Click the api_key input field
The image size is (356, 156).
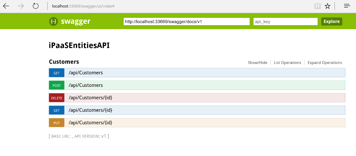click(286, 21)
